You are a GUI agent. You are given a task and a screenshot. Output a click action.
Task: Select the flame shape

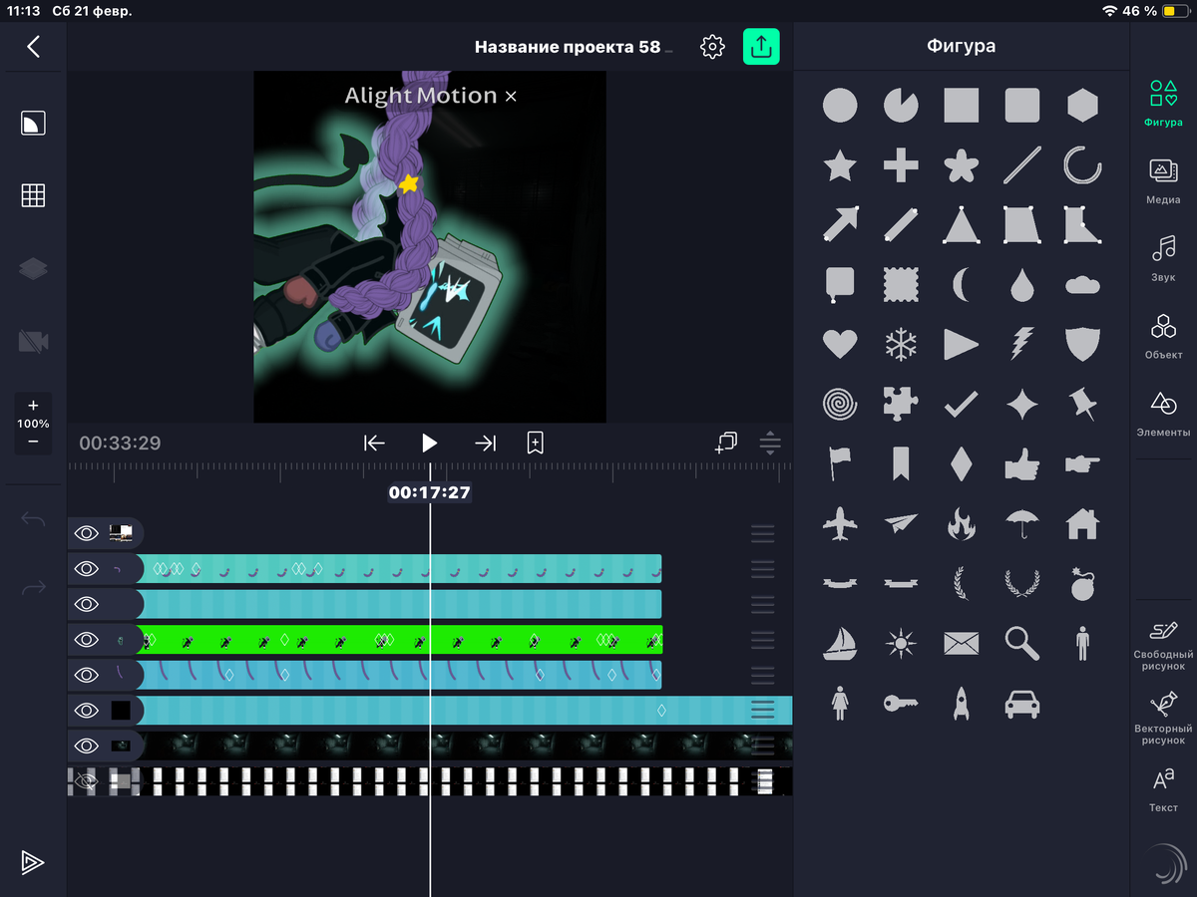[961, 523]
